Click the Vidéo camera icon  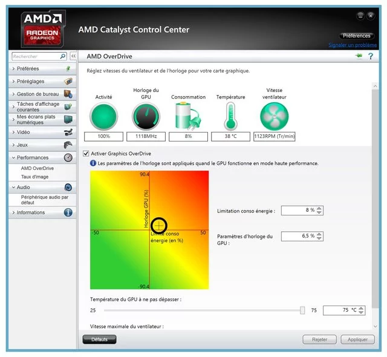(x=68, y=132)
